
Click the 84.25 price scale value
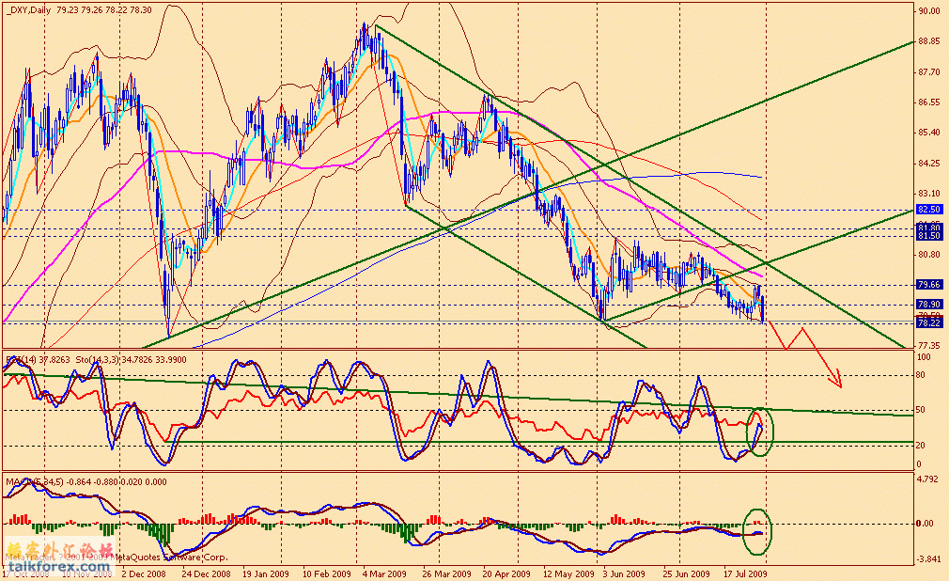tap(929, 163)
